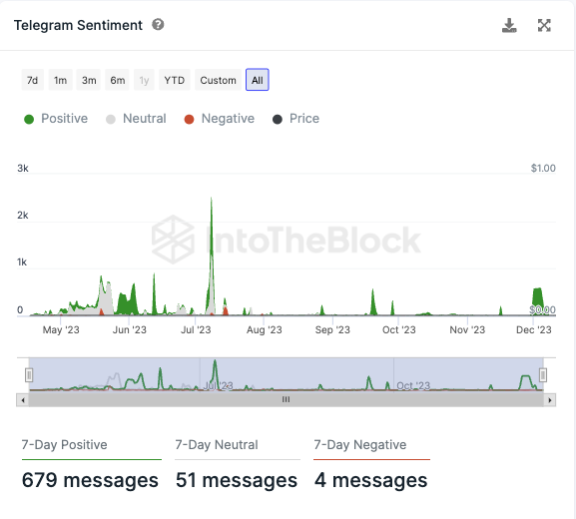Toggle the Neutral series in legend
Image resolution: width=576 pixels, height=519 pixels.
tap(136, 119)
